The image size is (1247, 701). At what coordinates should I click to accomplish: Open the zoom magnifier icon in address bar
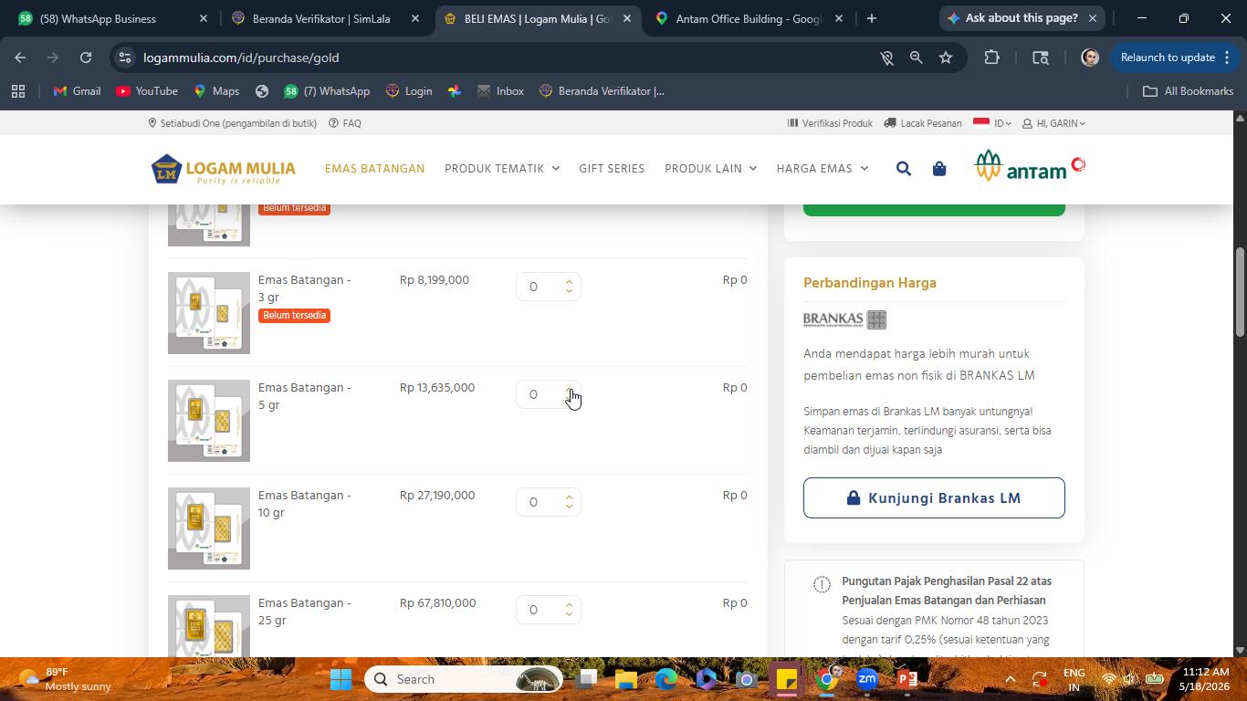[916, 58]
